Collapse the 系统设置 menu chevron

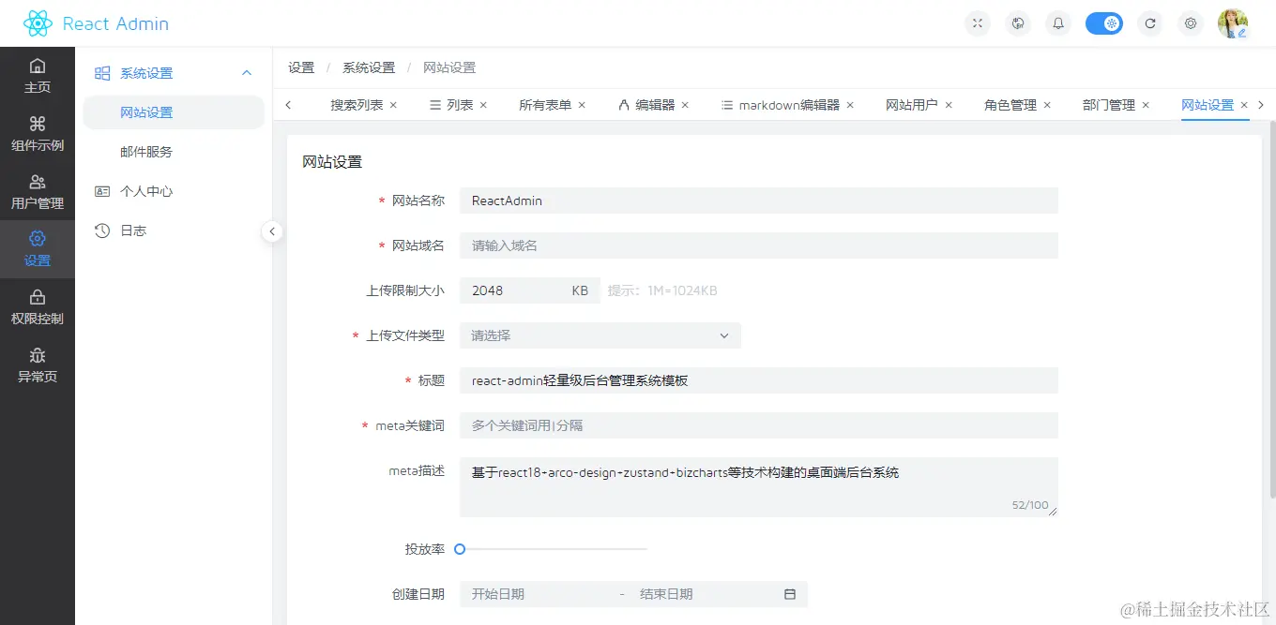[246, 72]
